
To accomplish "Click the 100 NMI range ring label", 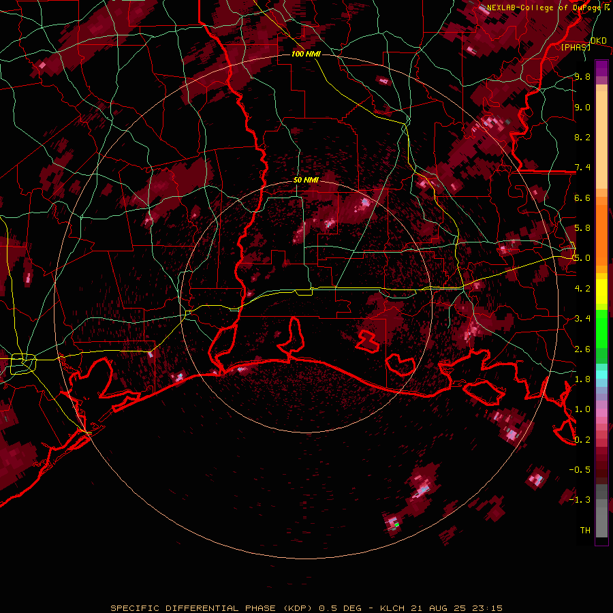I will click(306, 54).
